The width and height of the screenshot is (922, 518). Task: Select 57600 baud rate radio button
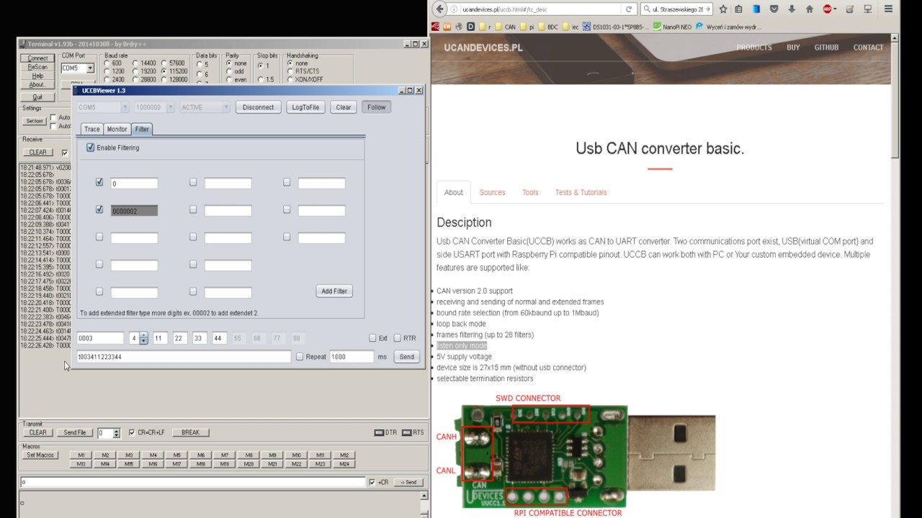(164, 63)
